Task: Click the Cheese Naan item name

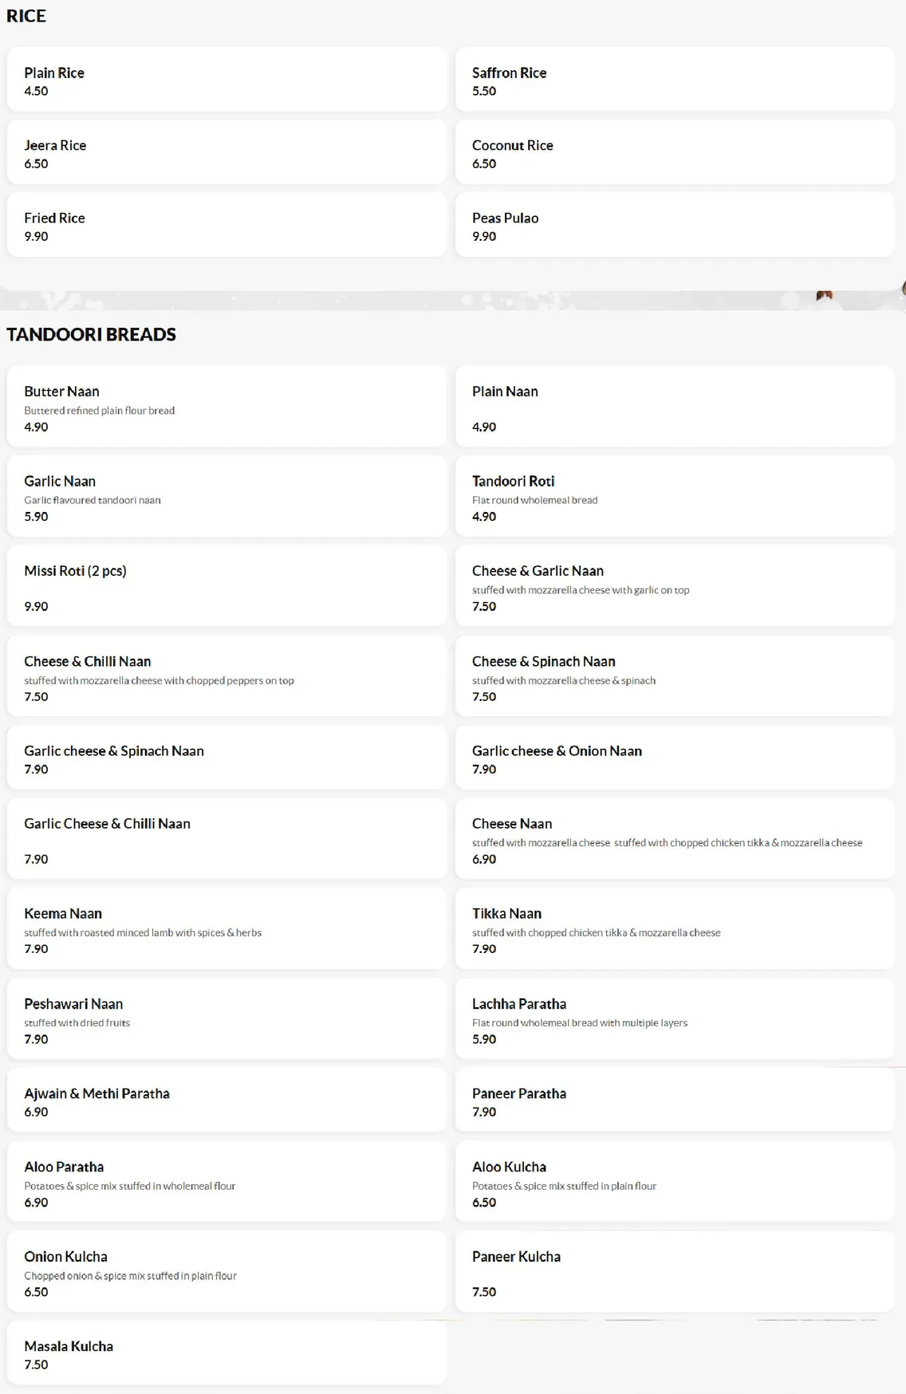Action: tap(512, 824)
